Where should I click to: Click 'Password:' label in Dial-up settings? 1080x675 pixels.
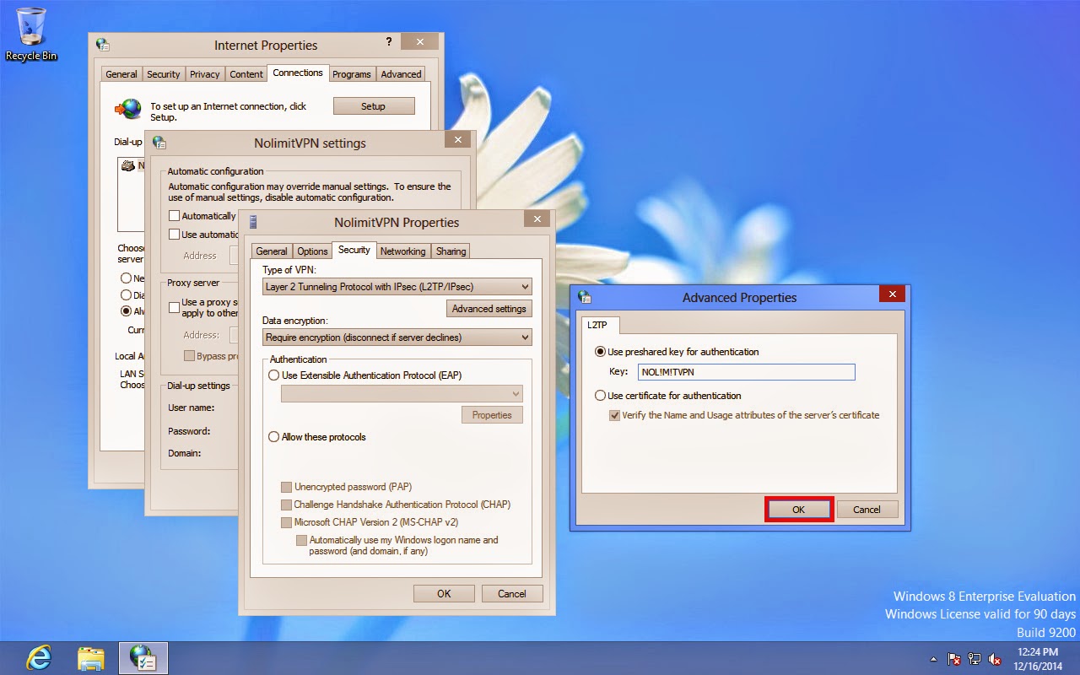(189, 431)
